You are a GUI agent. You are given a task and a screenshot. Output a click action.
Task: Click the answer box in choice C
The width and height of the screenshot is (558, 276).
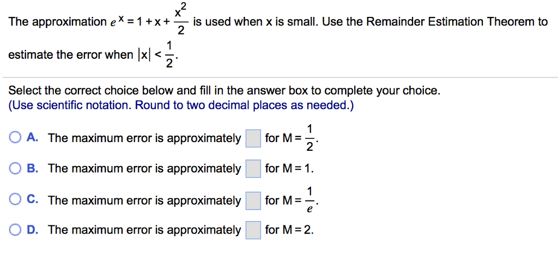point(253,201)
